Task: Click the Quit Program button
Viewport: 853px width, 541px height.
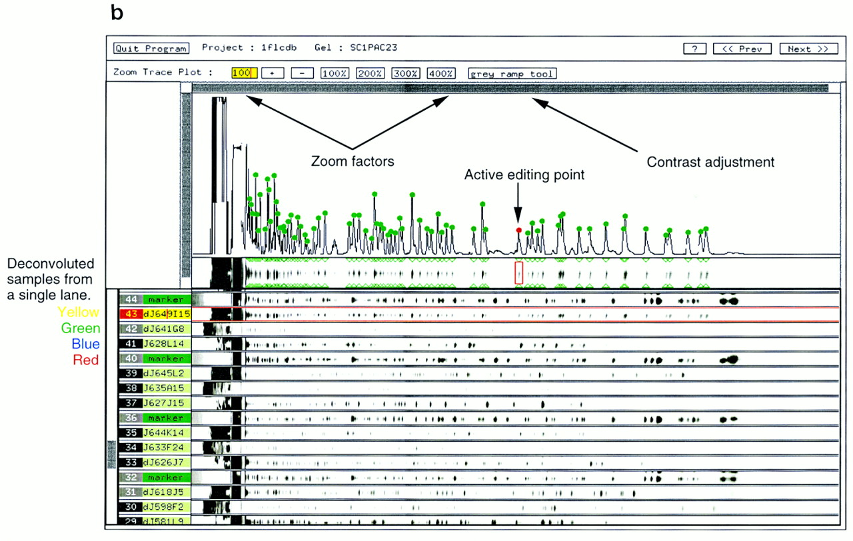Action: 151,49
